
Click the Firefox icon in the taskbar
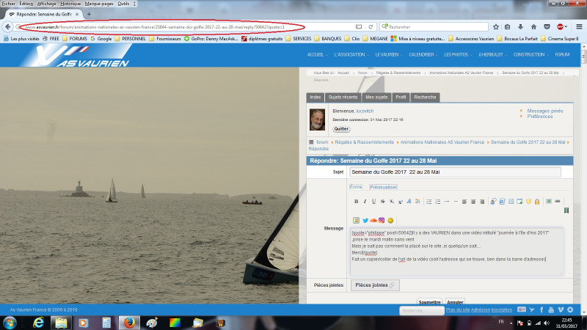(129, 323)
